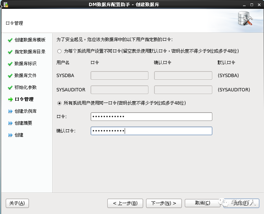Click green arrow icon beside 口令管理 step

11,100
